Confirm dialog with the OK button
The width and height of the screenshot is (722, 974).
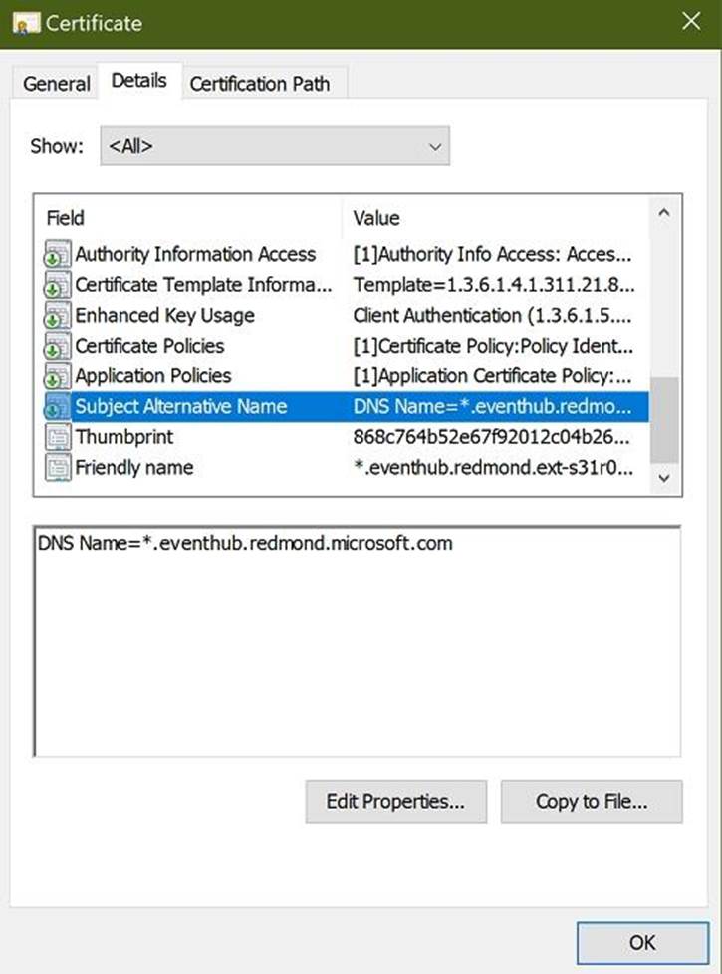point(642,941)
